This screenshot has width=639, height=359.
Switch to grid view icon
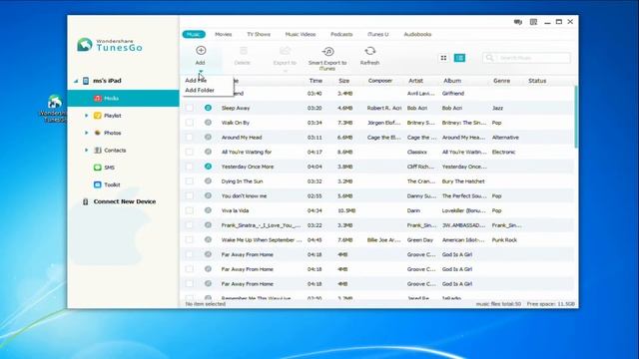[x=443, y=58]
